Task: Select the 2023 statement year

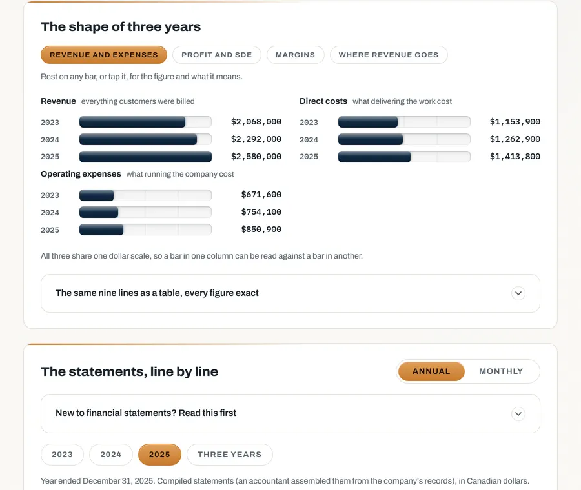Action: tap(62, 455)
